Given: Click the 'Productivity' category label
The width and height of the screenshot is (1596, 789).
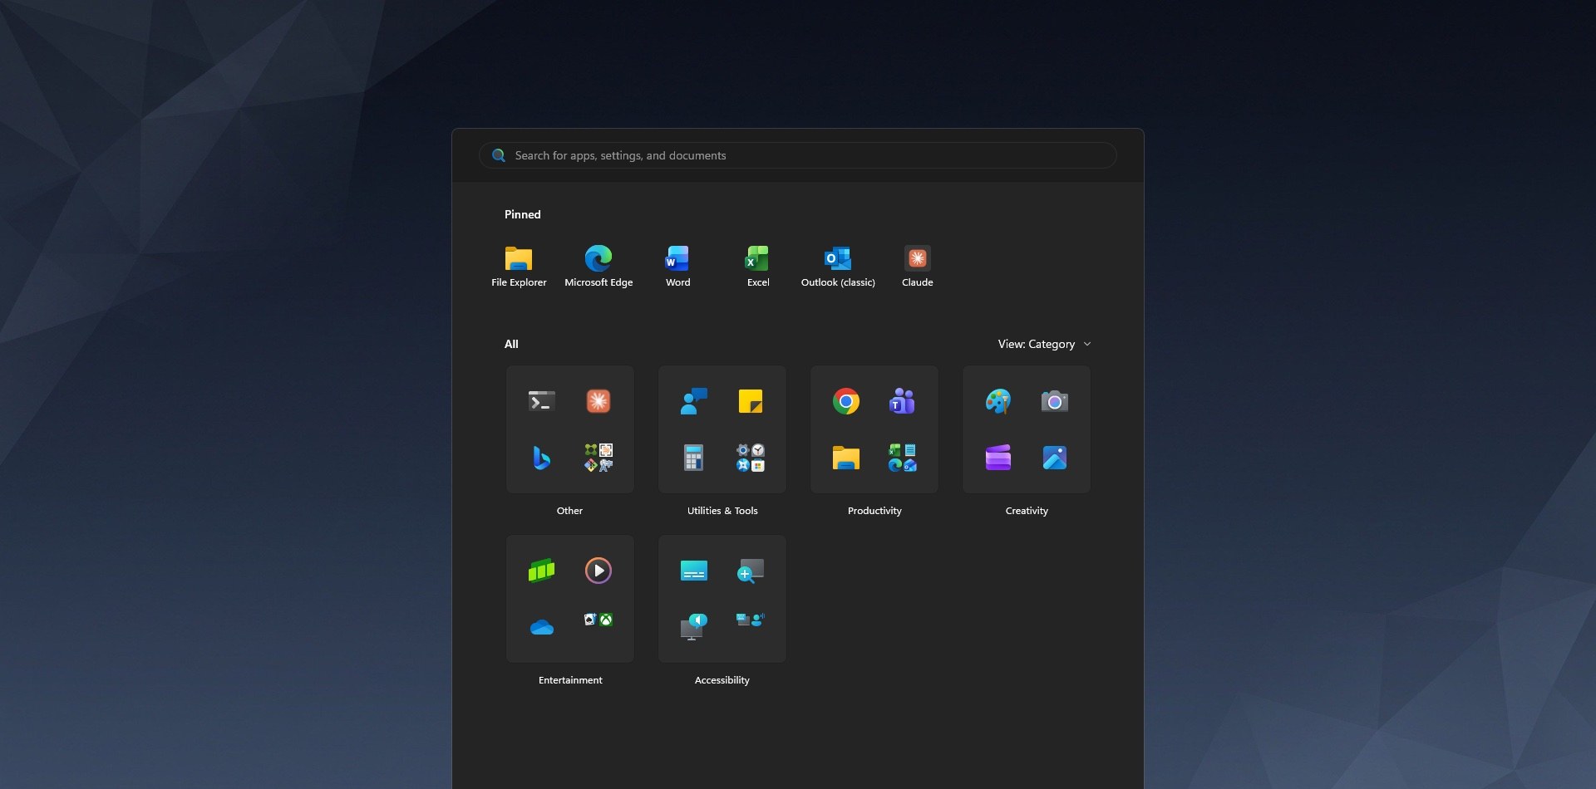Looking at the screenshot, I should tap(874, 511).
